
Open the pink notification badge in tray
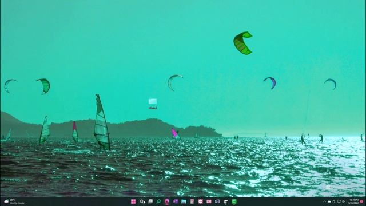point(361,201)
